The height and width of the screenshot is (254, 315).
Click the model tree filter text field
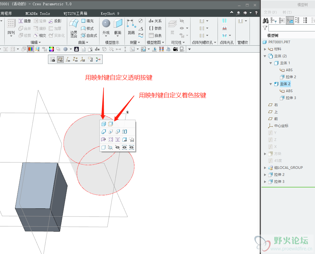(292, 28)
